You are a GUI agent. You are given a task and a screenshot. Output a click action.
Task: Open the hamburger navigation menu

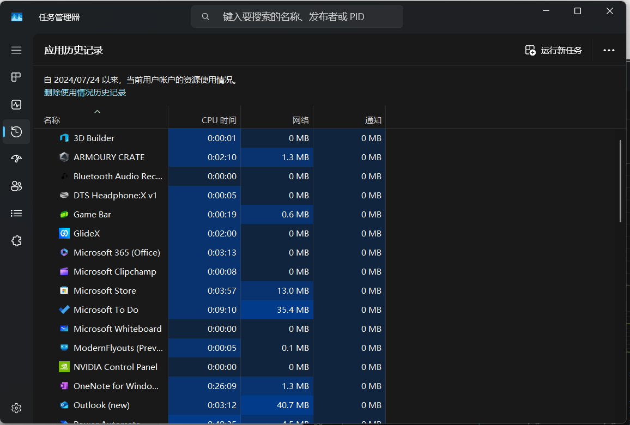pyautogui.click(x=16, y=50)
